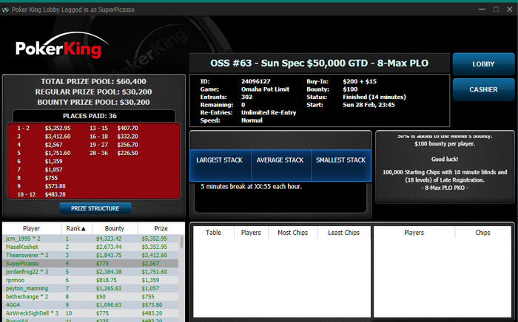Open the CASHIER button
Viewport: 518px width, 322px height.
(x=483, y=89)
